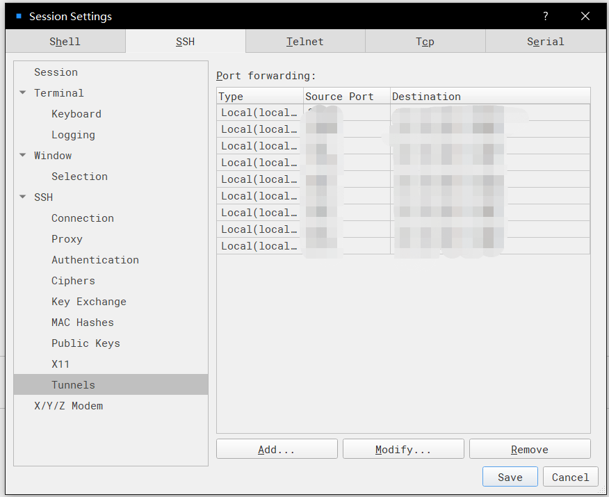Select the first Local port forwarding row
This screenshot has width=609, height=497.
(403, 113)
